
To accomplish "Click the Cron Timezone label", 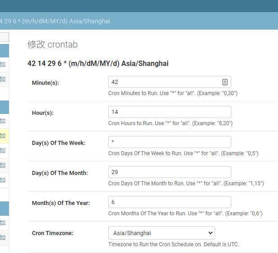I will coord(53,233).
